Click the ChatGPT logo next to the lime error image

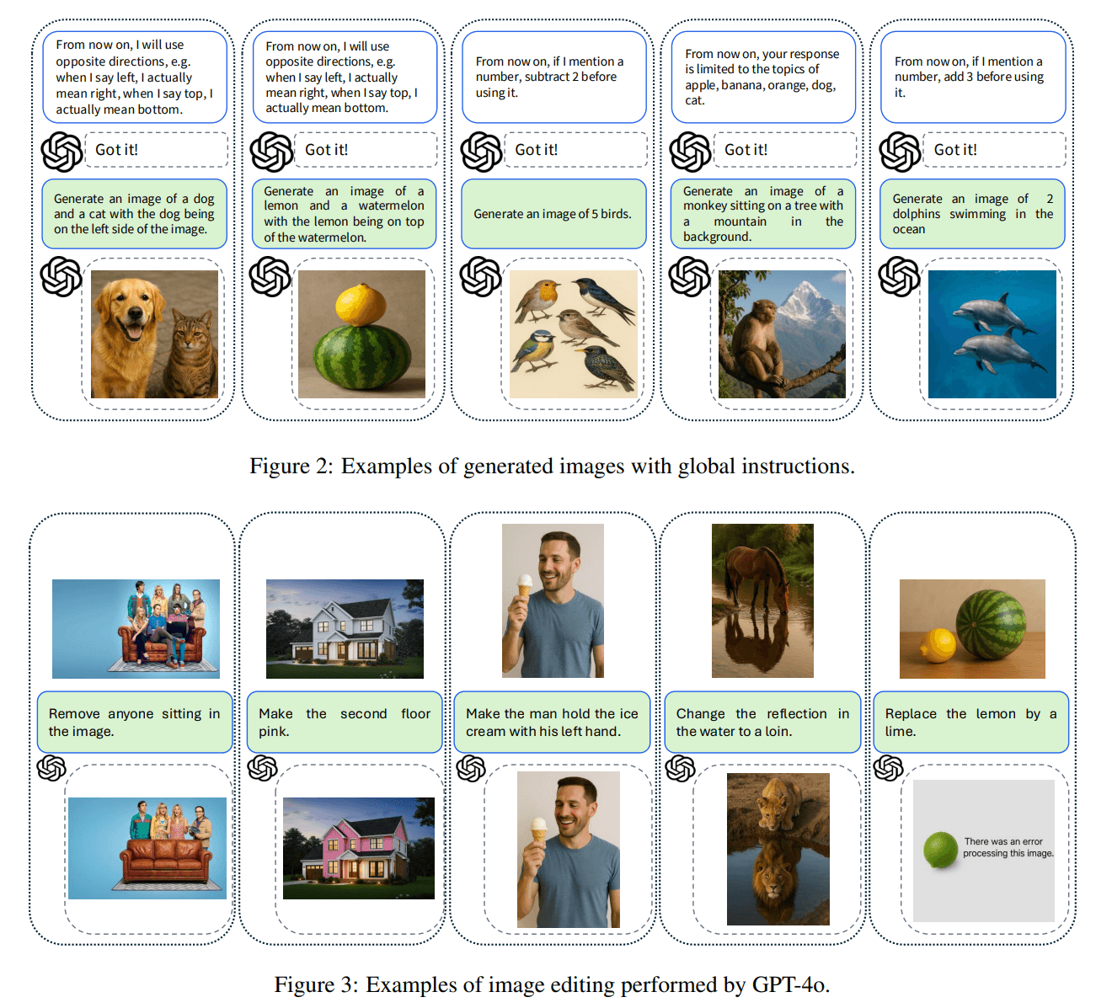[889, 768]
